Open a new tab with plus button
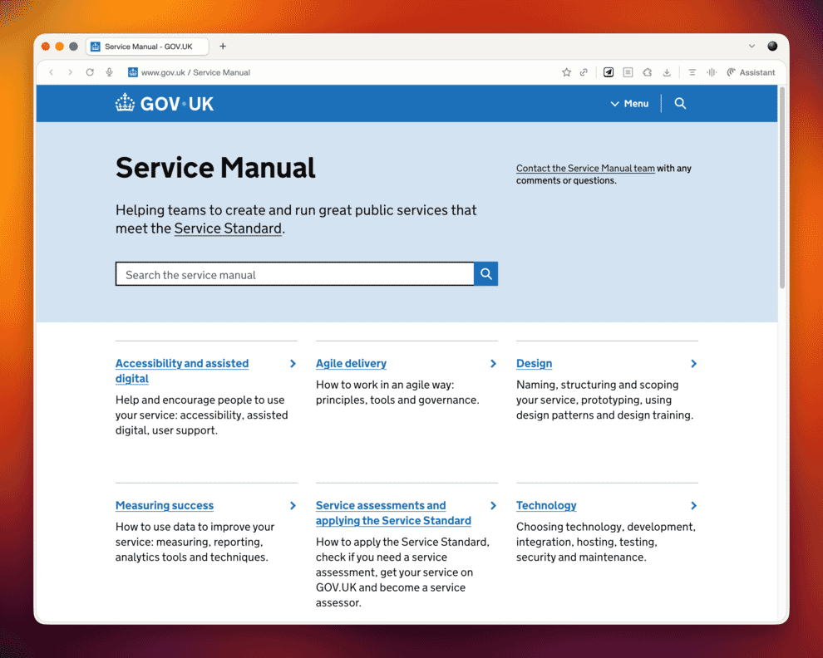Screen dimensions: 823x658 [x=223, y=47]
